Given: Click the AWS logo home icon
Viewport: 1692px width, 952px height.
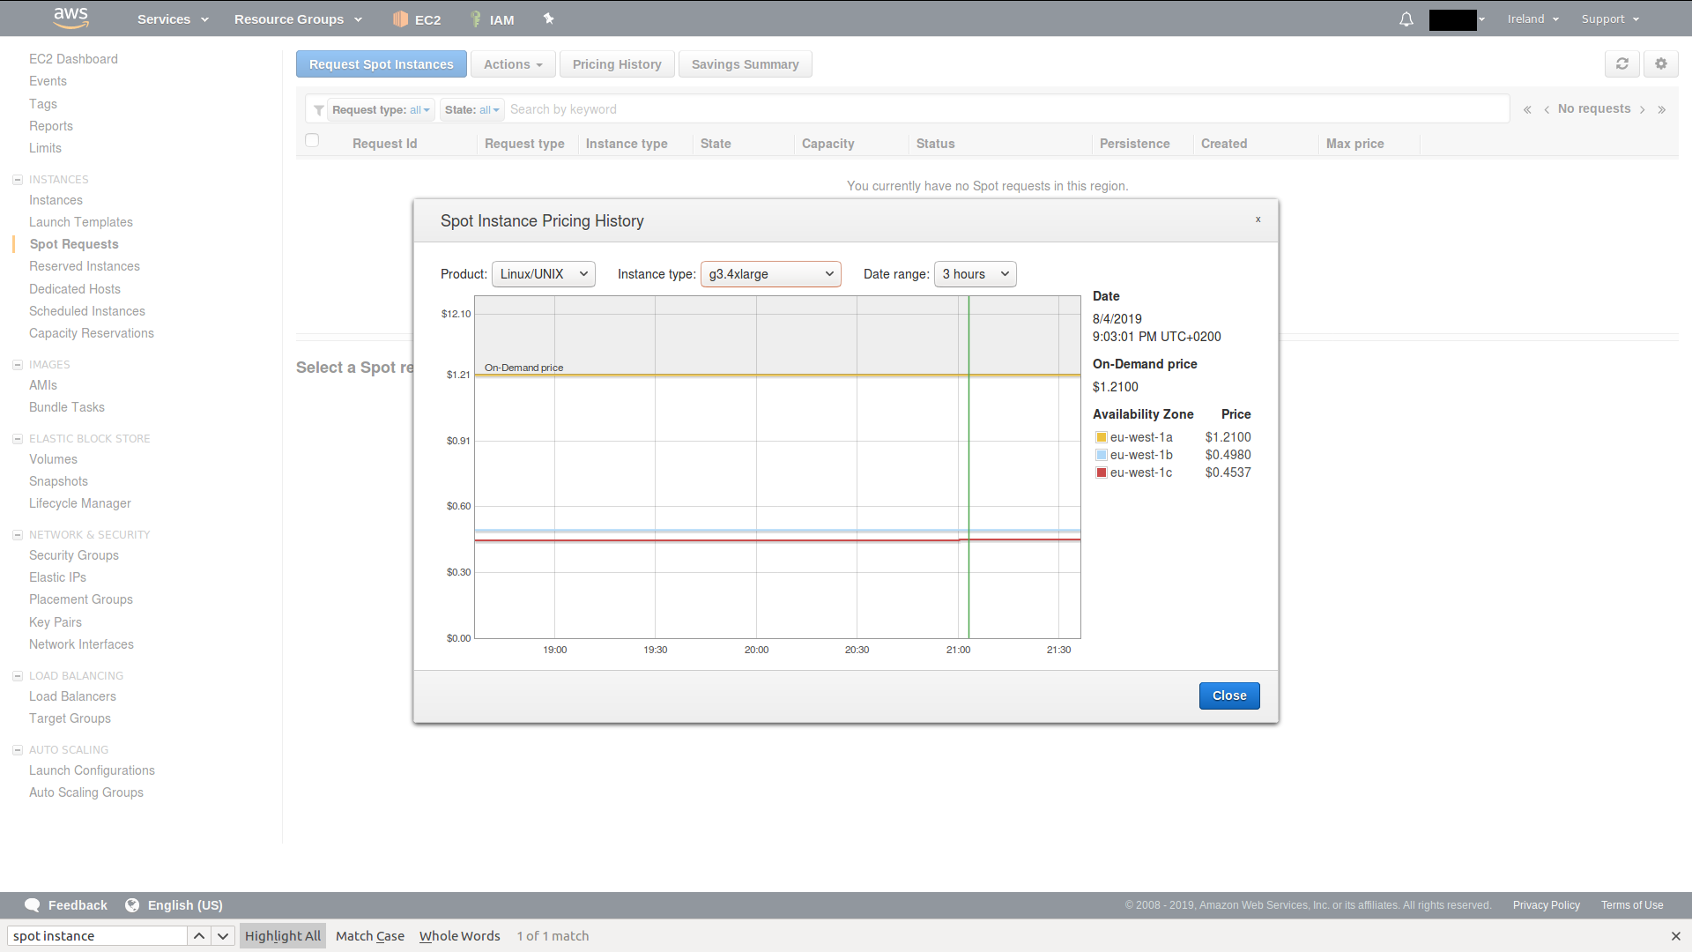Looking at the screenshot, I should point(71,18).
